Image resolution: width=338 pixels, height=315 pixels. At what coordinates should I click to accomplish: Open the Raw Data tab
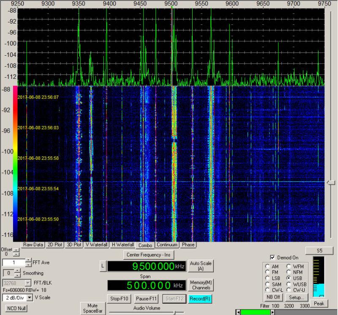tap(33, 245)
